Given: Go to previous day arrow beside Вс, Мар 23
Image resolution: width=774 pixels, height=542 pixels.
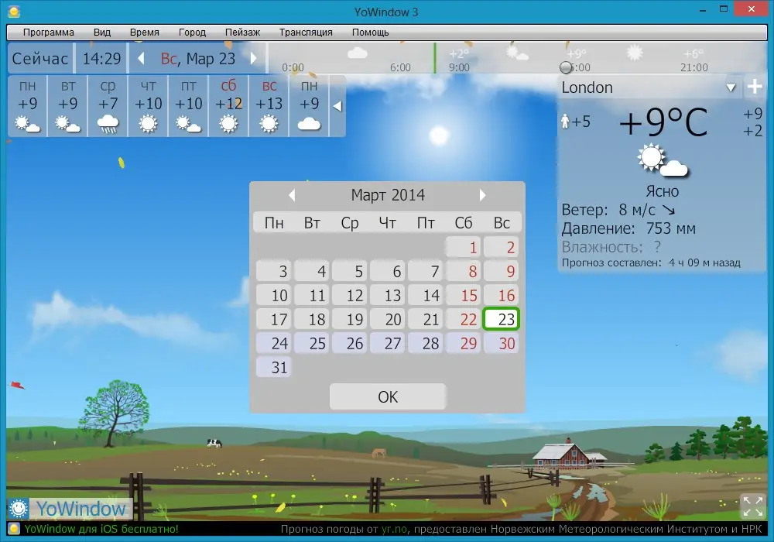Looking at the screenshot, I should 141,58.
